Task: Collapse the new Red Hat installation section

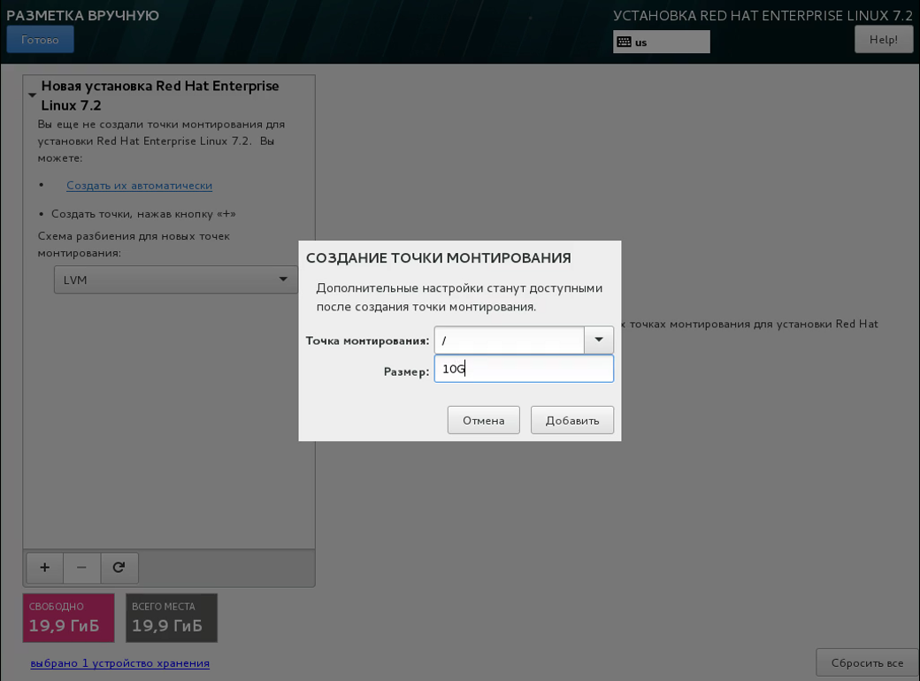Action: [x=32, y=95]
